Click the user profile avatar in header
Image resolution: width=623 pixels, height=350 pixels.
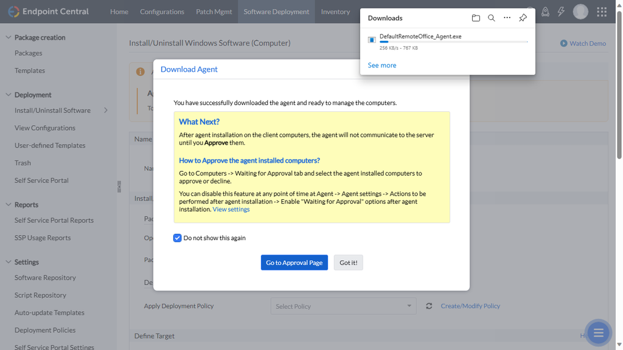[580, 12]
